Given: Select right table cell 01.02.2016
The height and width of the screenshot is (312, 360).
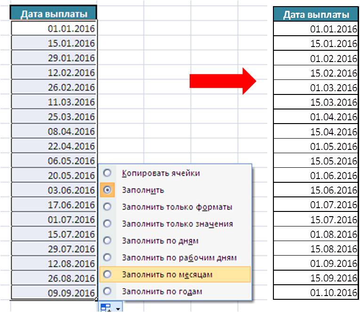Looking at the screenshot, I should click(x=316, y=58).
